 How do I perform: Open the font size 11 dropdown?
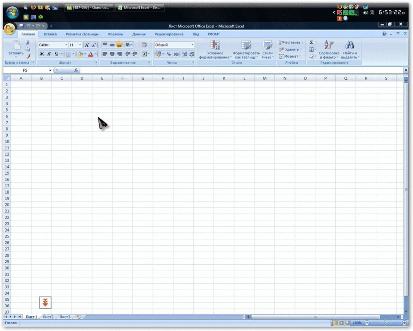tap(80, 45)
